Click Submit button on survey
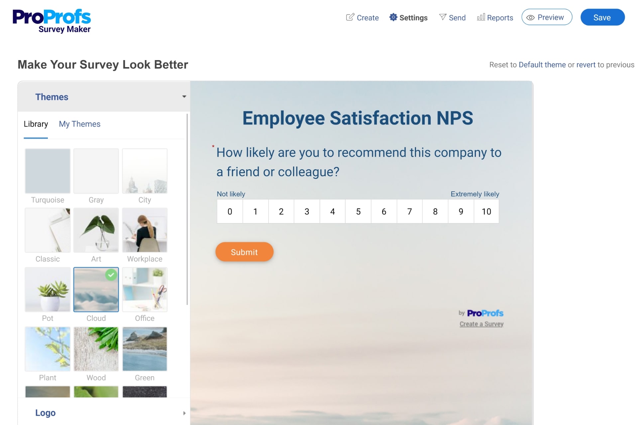The width and height of the screenshot is (638, 425). click(244, 252)
